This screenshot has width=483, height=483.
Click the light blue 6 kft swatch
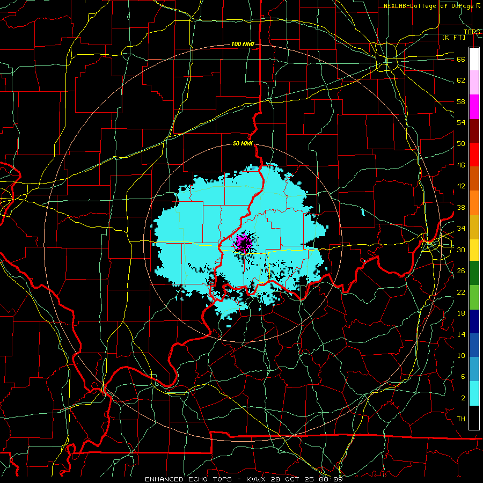(x=474, y=369)
